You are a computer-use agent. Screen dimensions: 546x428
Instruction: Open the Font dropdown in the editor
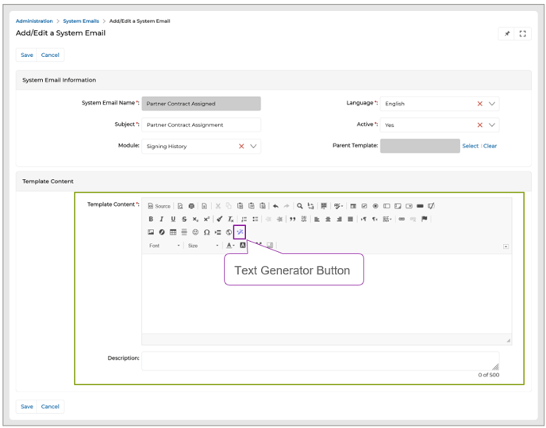[164, 246]
